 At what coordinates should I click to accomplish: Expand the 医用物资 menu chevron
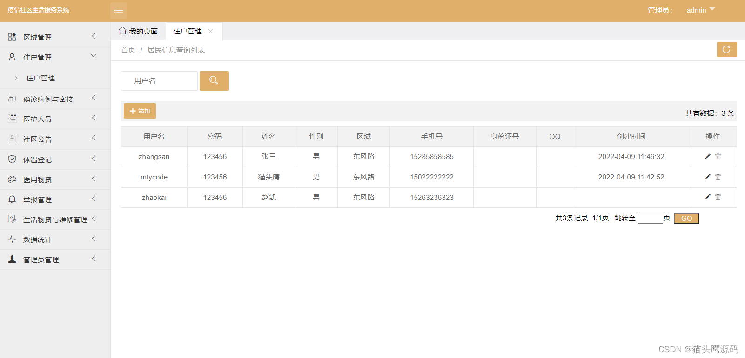(x=94, y=178)
